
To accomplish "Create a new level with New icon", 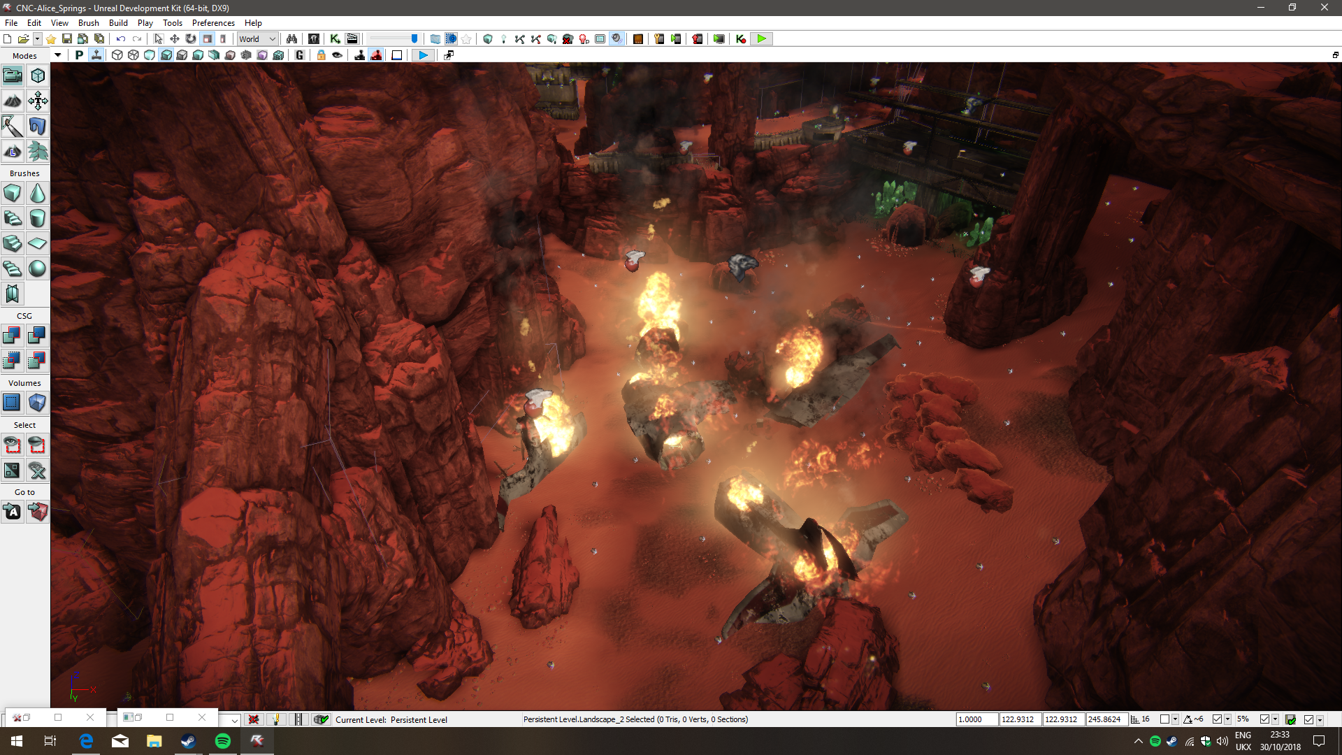I will pyautogui.click(x=7, y=39).
